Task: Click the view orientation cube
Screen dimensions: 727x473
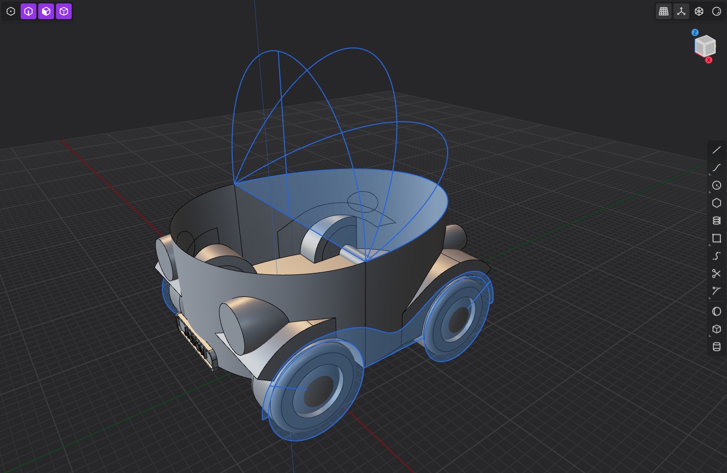Action: point(705,46)
